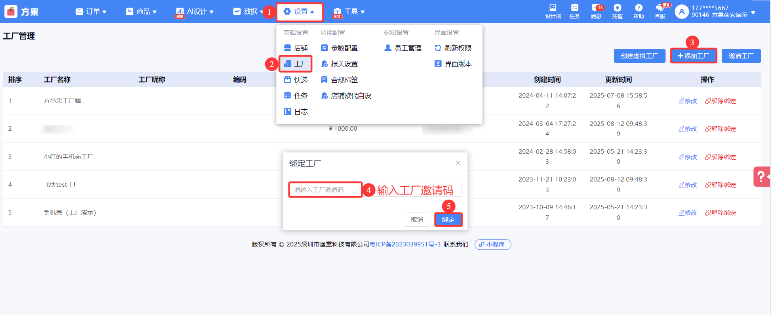This screenshot has height=315, width=771.
Task: Open the account dropdown arrow
Action: point(753,13)
